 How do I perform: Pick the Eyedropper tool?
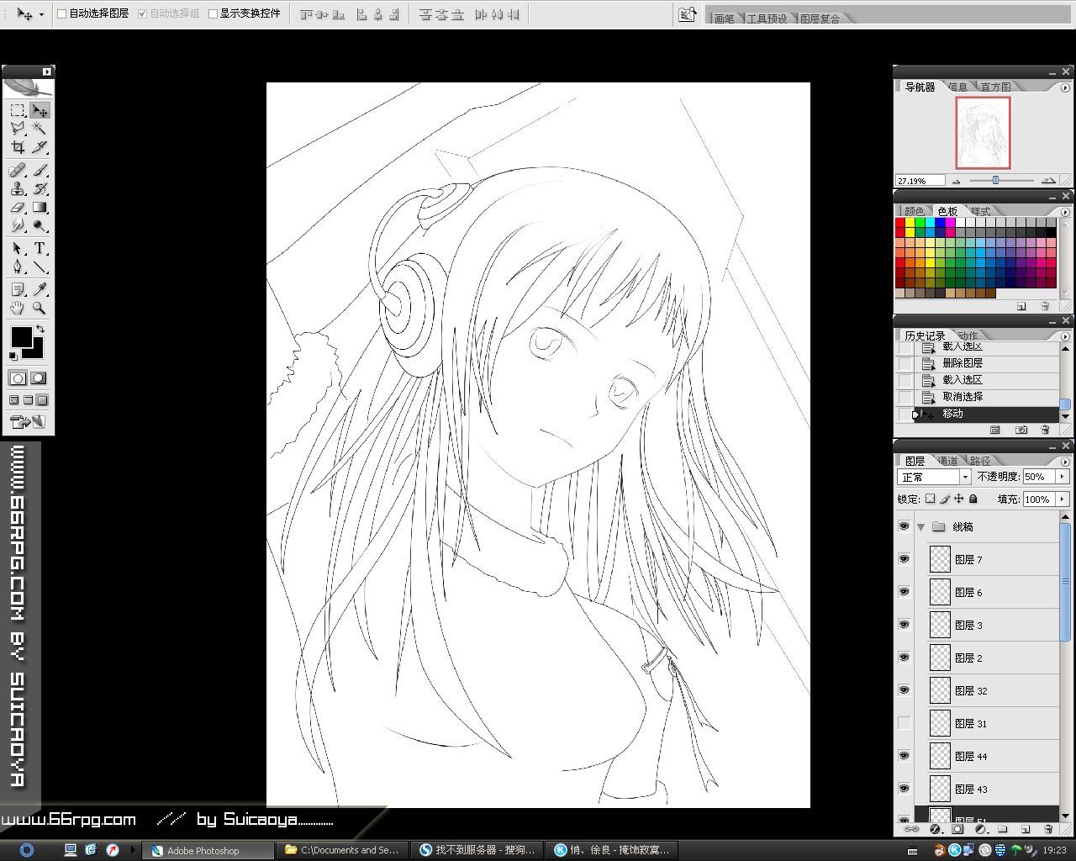[x=39, y=290]
